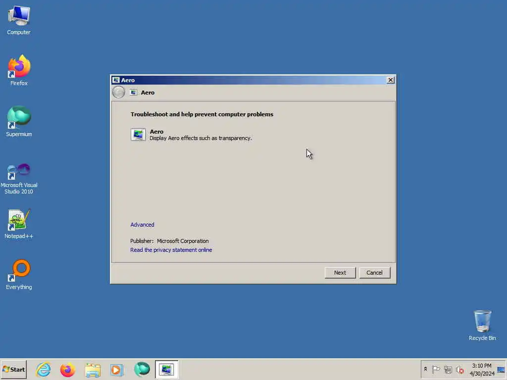
Task: Click the "Publisher: Microsoft Corporation" text
Action: click(169, 241)
